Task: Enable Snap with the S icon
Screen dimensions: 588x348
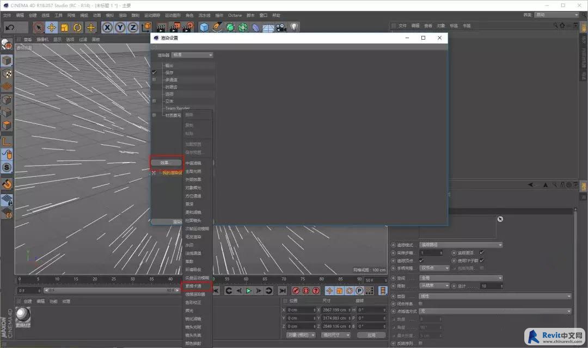Action: pos(7,167)
